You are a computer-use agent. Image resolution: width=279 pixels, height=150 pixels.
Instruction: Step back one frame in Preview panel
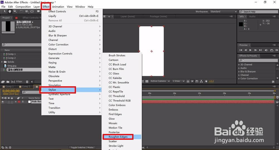point(246,50)
